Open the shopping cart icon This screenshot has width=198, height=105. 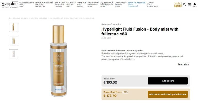(189, 5)
